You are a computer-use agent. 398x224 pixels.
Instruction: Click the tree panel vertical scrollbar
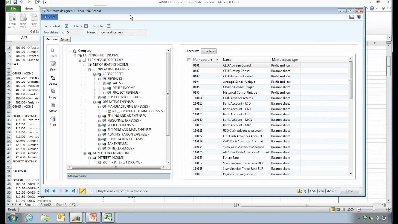tap(168, 94)
